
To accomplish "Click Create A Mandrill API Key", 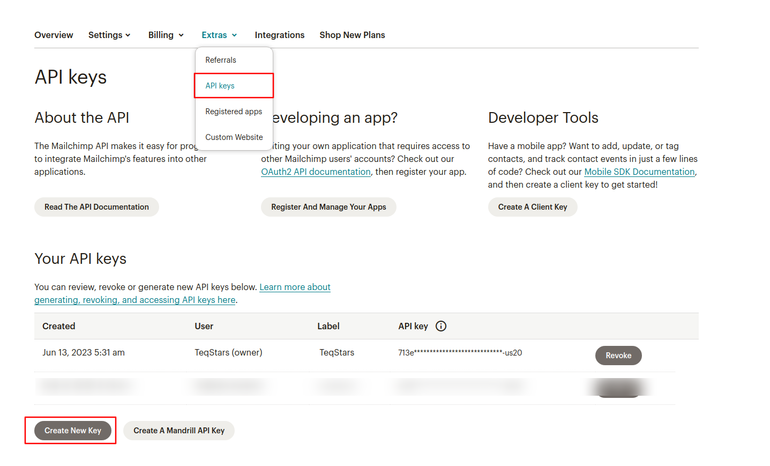I will (179, 431).
